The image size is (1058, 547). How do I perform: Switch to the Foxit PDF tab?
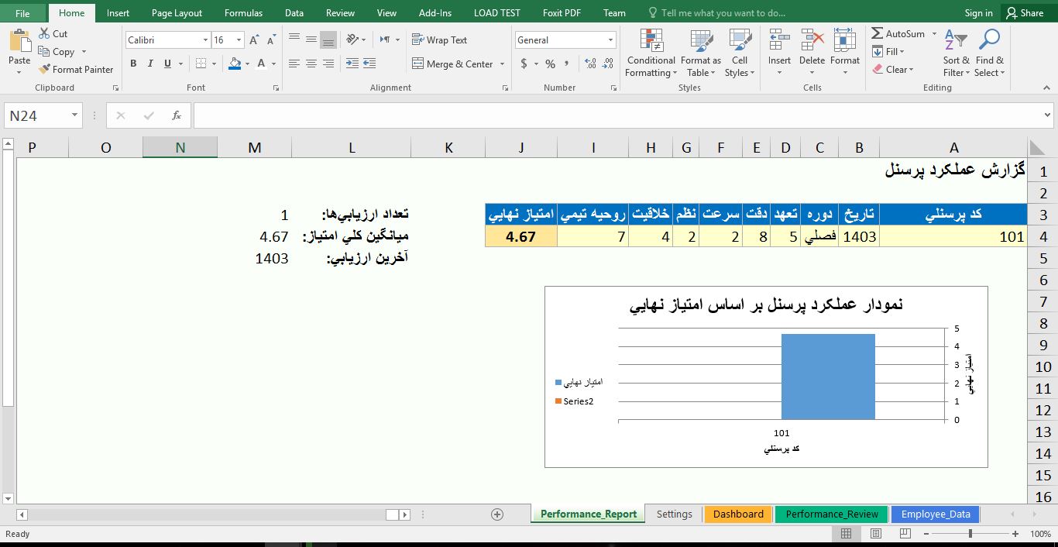coord(562,12)
